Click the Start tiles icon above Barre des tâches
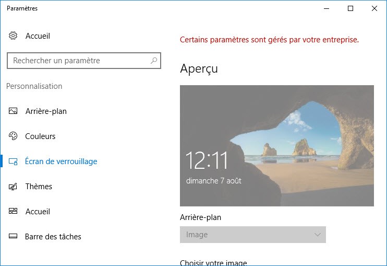The image size is (387, 266). (x=13, y=211)
